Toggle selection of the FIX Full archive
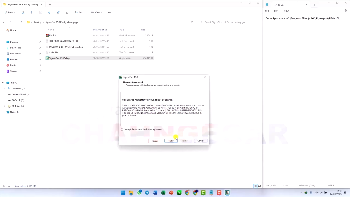 [53, 35]
